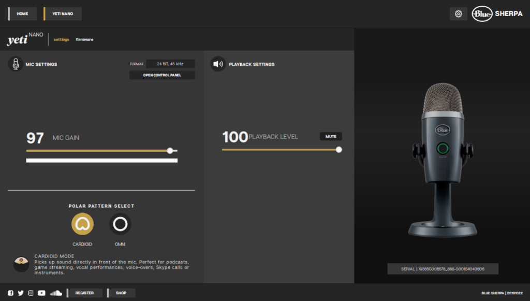Click the mic gain slider handle
The width and height of the screenshot is (530, 301).
coord(170,151)
